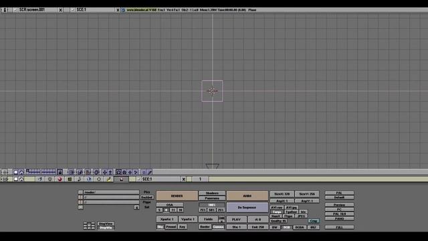Viewport: 428px width, 241px height.
Task: Open buttons window type icon menu
Action: pos(5,179)
